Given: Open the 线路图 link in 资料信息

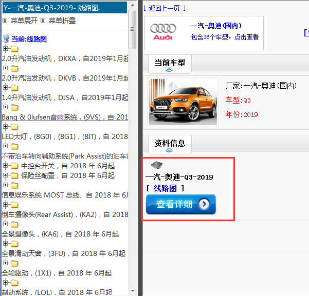Looking at the screenshot, I should [x=165, y=188].
